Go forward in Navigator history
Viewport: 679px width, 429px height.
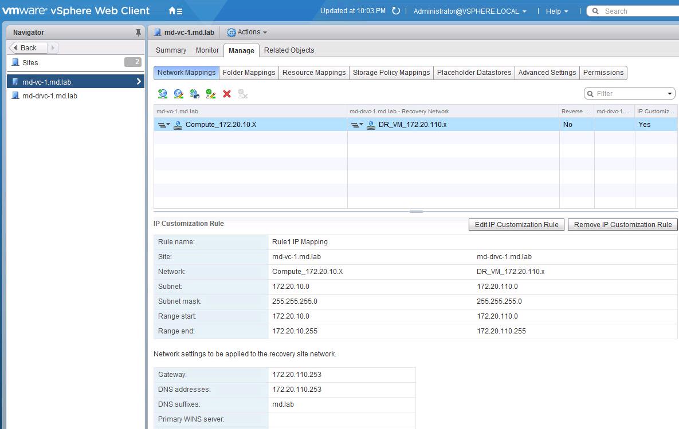pyautogui.click(x=53, y=47)
